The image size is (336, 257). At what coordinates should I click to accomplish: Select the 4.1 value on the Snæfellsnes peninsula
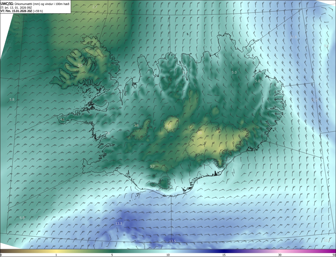(62, 120)
